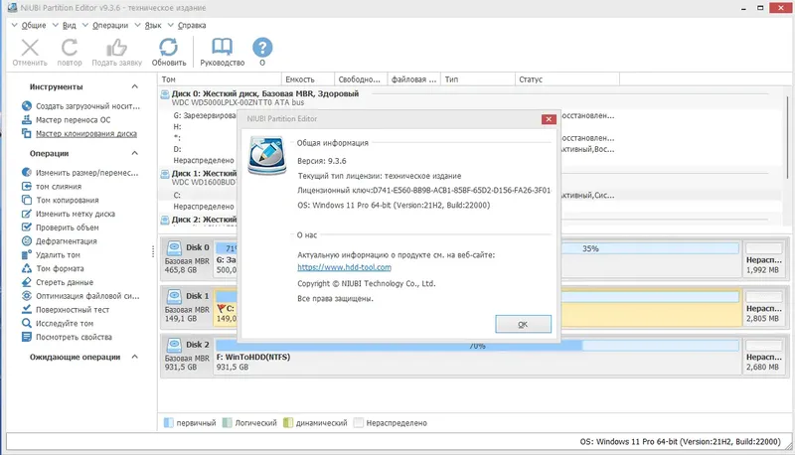Start Дефрагментация operation
This screenshot has height=455, width=795.
pyautogui.click(x=60, y=241)
